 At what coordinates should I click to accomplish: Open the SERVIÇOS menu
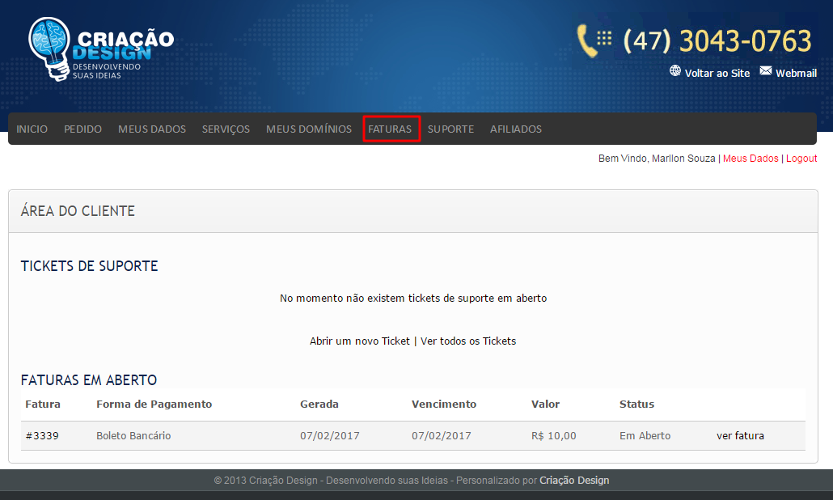[226, 129]
